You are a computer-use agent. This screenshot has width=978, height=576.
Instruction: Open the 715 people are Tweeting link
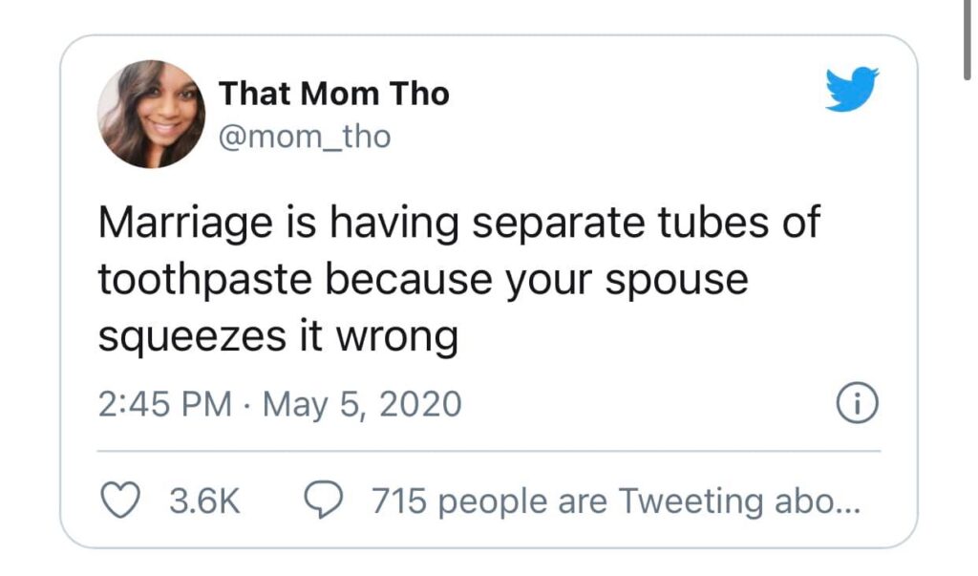[614, 501]
